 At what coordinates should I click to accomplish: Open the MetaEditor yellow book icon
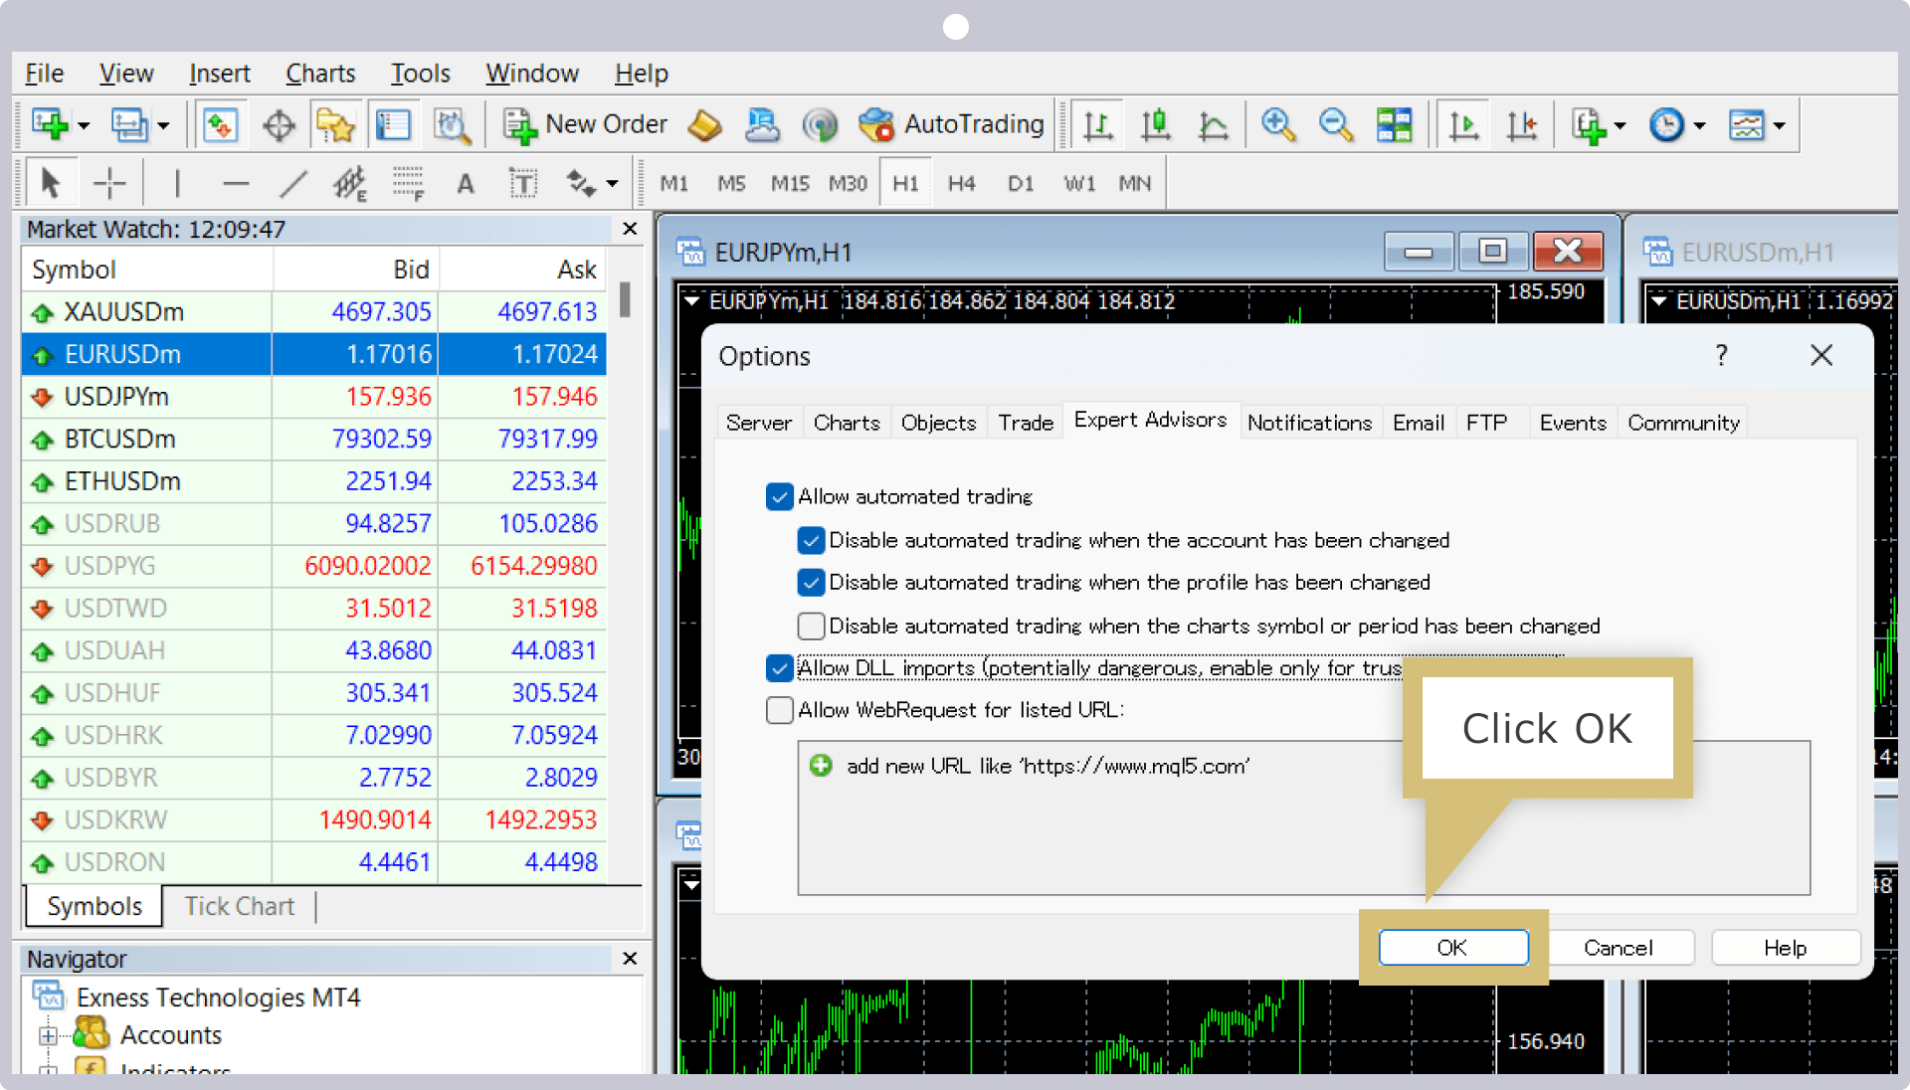coord(705,125)
